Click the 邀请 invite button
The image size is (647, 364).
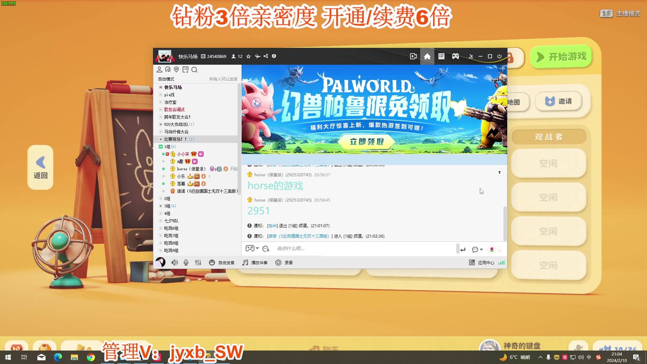click(559, 101)
